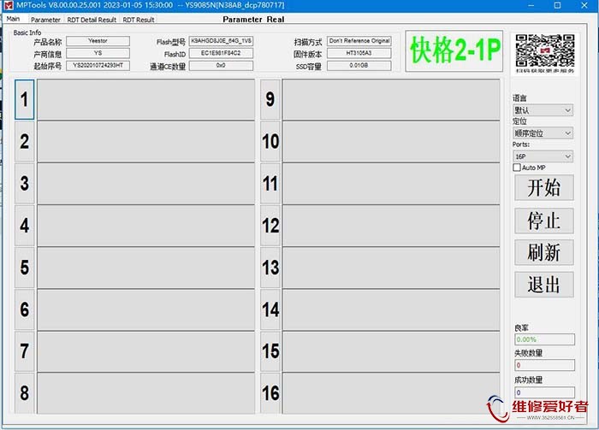Switch to the RDT Result tab

coord(139,20)
